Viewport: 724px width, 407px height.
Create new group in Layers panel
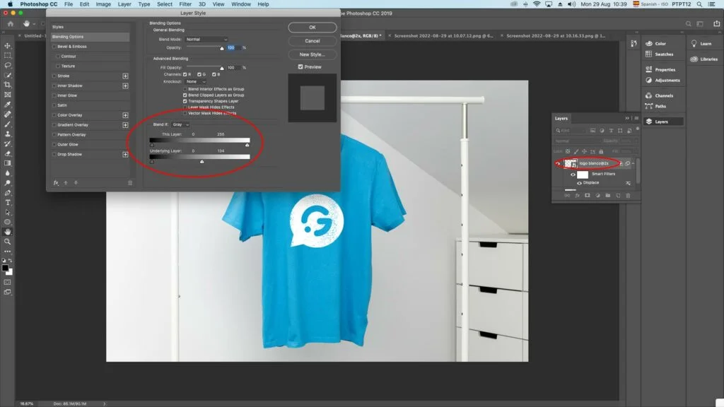coord(607,196)
